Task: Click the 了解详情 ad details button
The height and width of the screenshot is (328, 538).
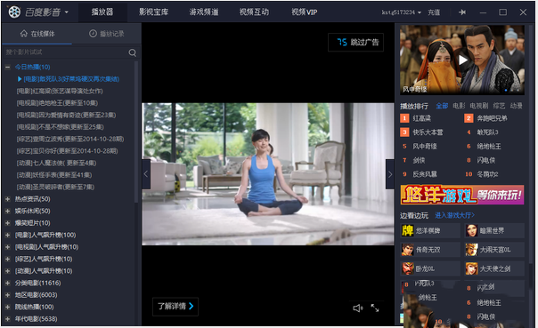Action: 175,306
